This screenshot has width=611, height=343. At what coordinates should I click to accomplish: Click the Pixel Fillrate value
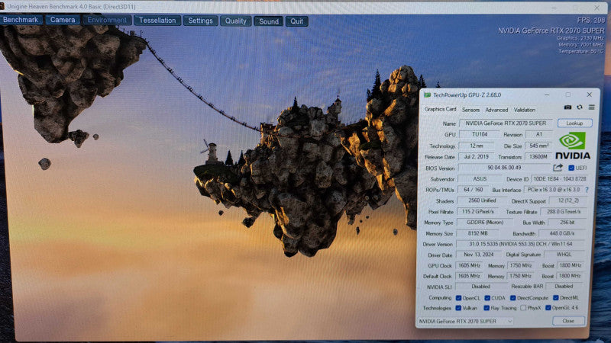(477, 212)
